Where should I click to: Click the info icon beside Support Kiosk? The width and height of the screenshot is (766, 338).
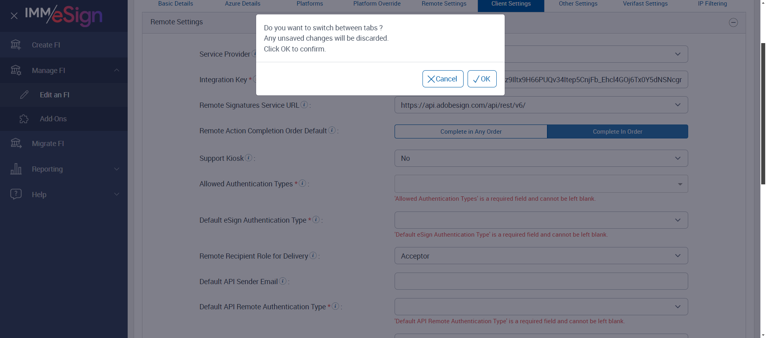(249, 158)
